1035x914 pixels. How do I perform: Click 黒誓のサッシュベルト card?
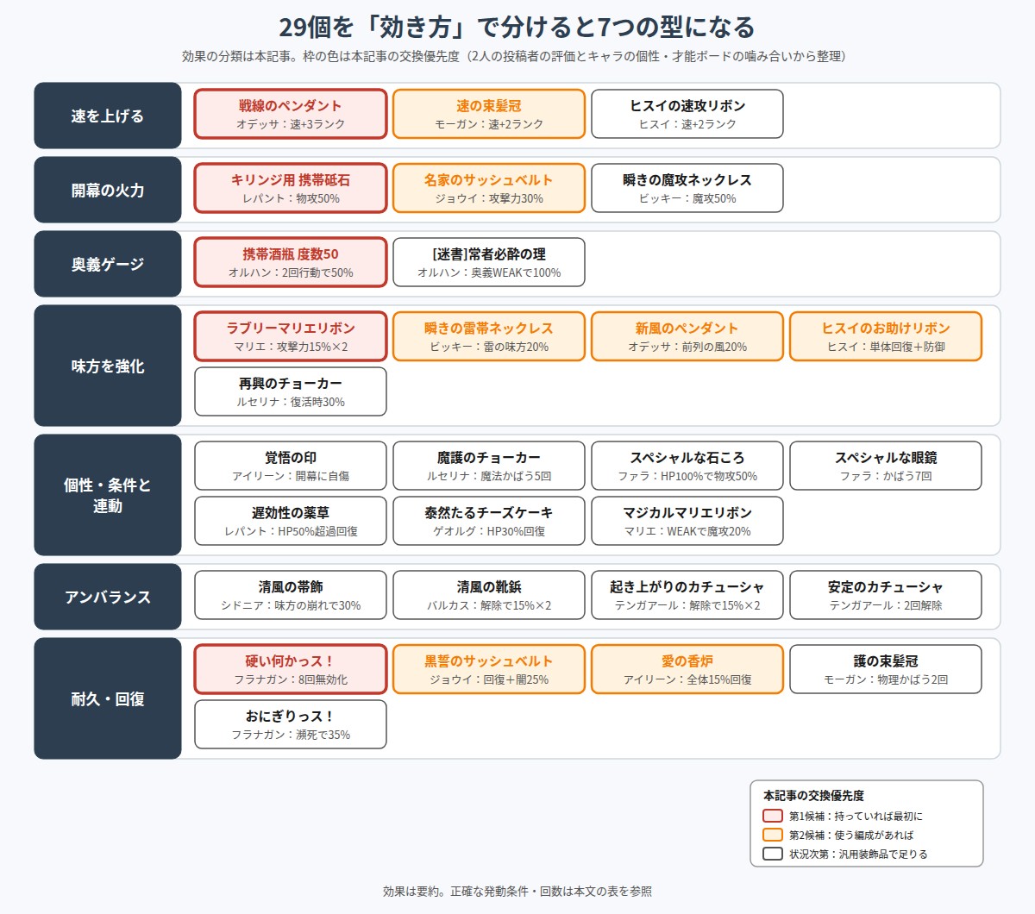[x=489, y=669]
